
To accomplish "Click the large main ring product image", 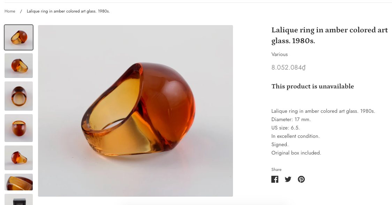I will [x=135, y=111].
